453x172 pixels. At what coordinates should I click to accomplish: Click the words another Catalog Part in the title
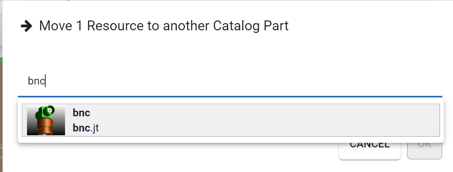click(226, 26)
